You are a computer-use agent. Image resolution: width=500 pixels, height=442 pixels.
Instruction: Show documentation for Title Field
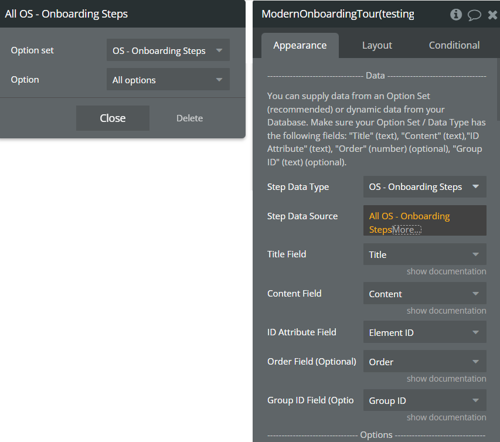(x=446, y=271)
